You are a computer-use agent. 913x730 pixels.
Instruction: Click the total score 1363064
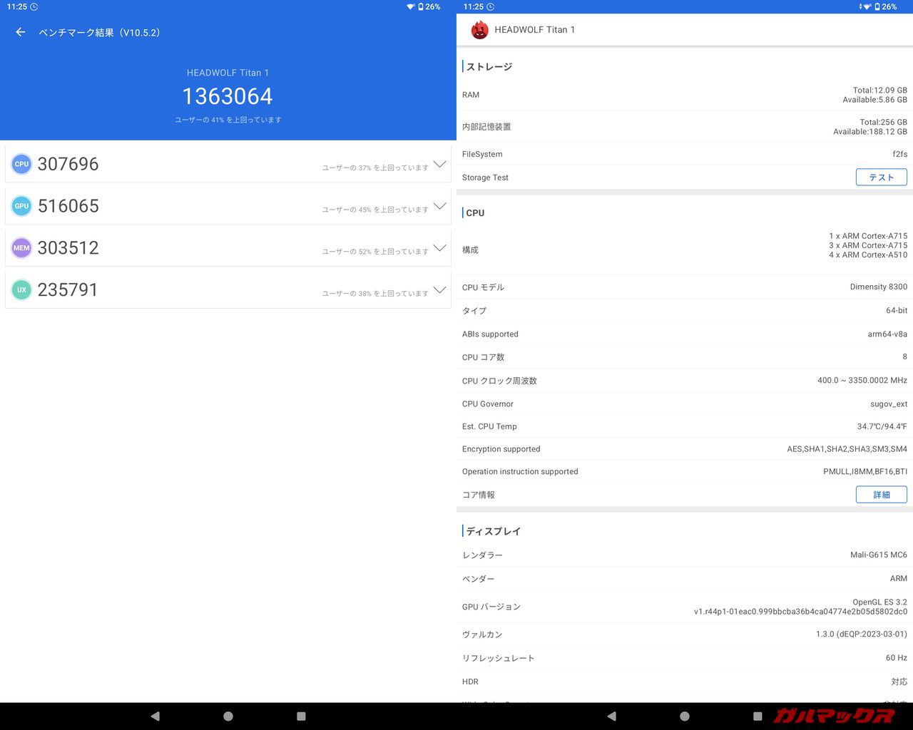click(x=228, y=96)
